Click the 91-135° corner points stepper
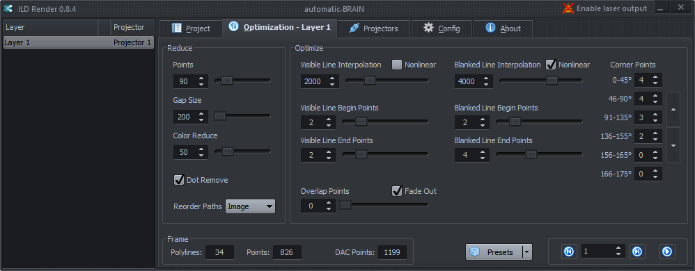The image size is (695, 271). tap(648, 117)
